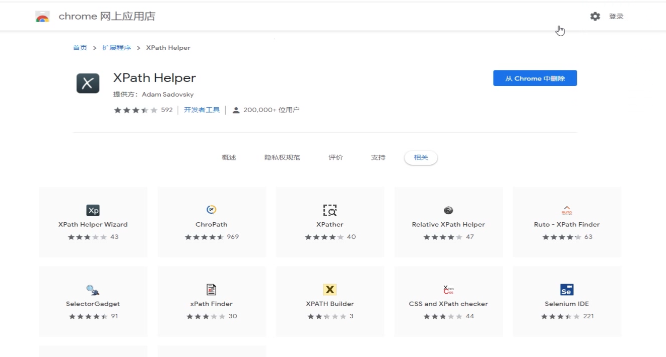Image resolution: width=666 pixels, height=357 pixels.
Task: Open the CSS and XPath checker icon
Action: (448, 290)
